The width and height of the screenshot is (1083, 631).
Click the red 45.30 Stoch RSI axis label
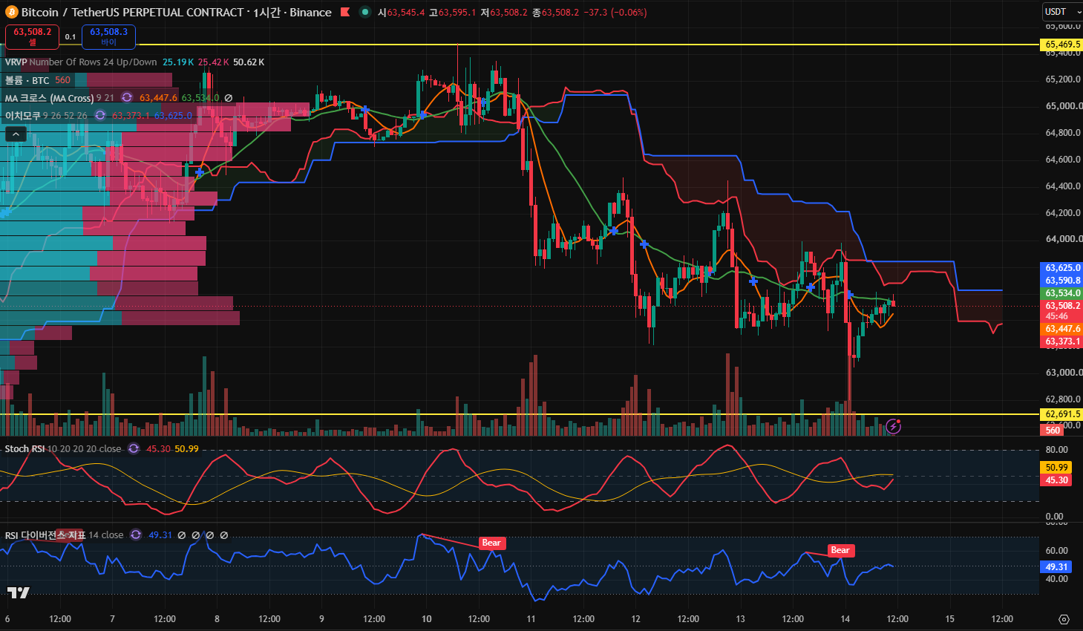click(x=1056, y=480)
